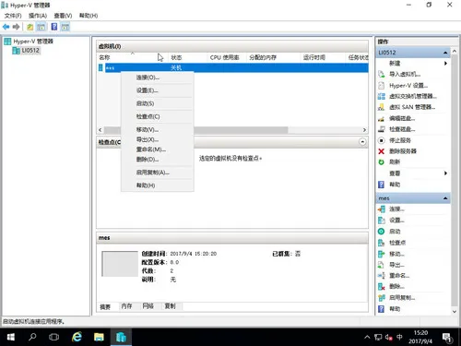Viewport: 461px width, 346px height.
Task: Click the green 刷新 (Refresh) icon
Action: point(381,162)
